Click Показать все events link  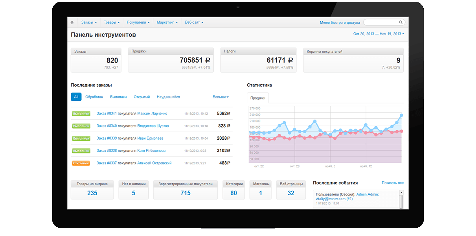(393, 183)
